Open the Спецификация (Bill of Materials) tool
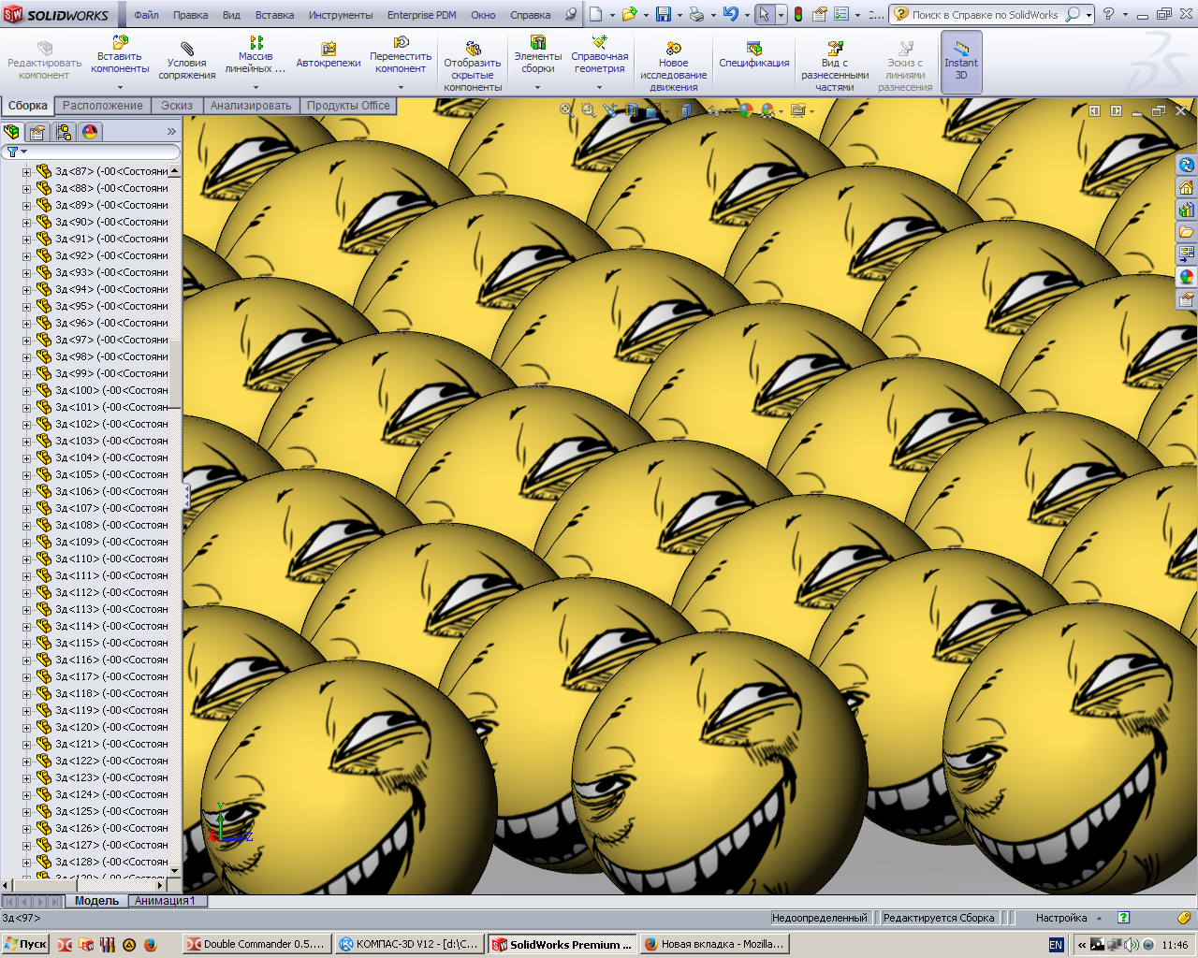1198x958 pixels. click(753, 56)
